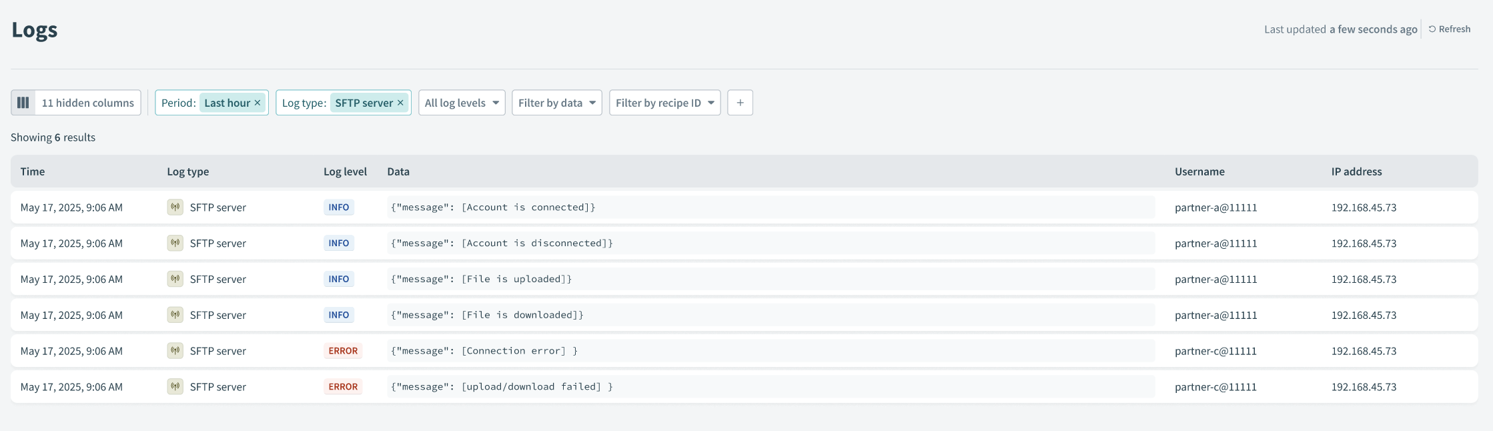
Task: Sort by the Time column header
Action: coord(33,171)
